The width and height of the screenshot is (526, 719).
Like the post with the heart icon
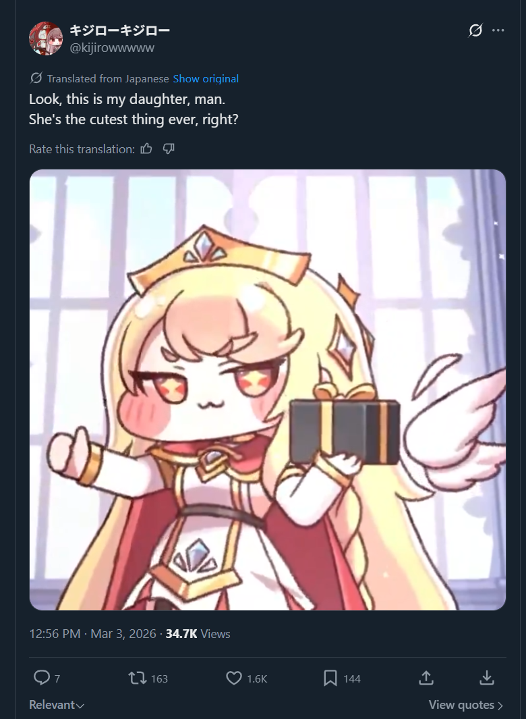click(x=234, y=678)
